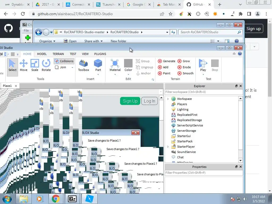The height and width of the screenshot is (204, 272).
Task: Open Roblox Studio help icon
Action: [240, 54]
